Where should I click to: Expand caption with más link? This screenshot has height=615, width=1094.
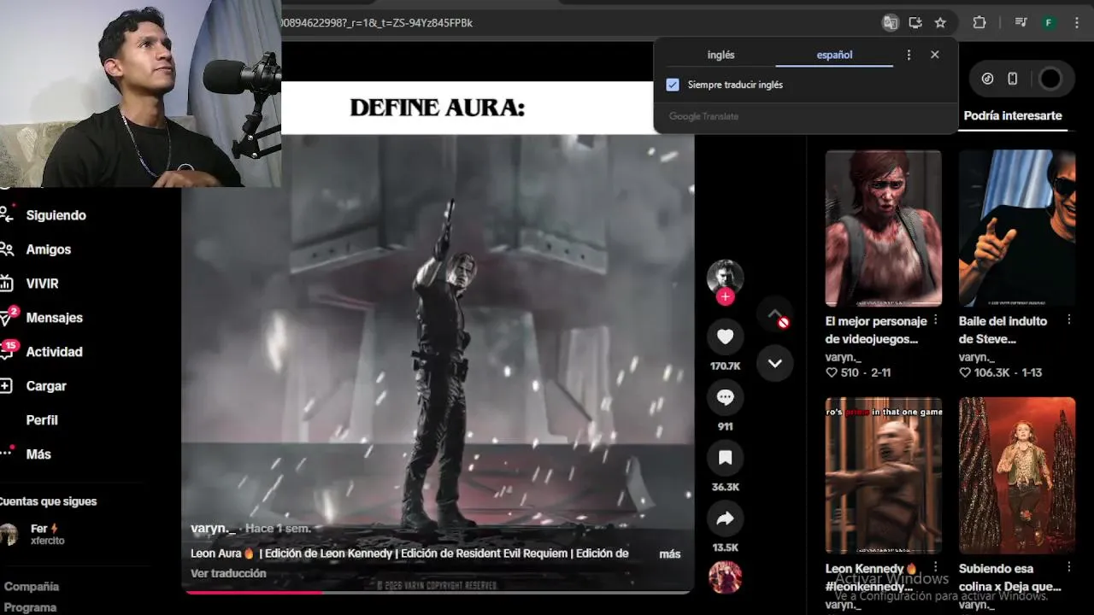(x=670, y=554)
